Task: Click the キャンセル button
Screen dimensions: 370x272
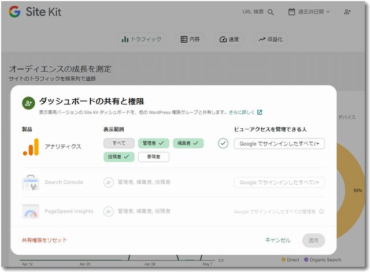Action: (277, 240)
